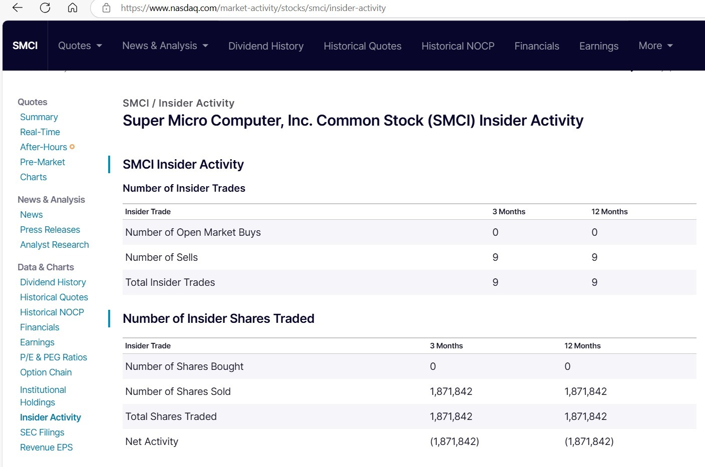Image resolution: width=705 pixels, height=467 pixels.
Task: Click the 'Number of Open Market Buys' row label
Action: click(193, 232)
